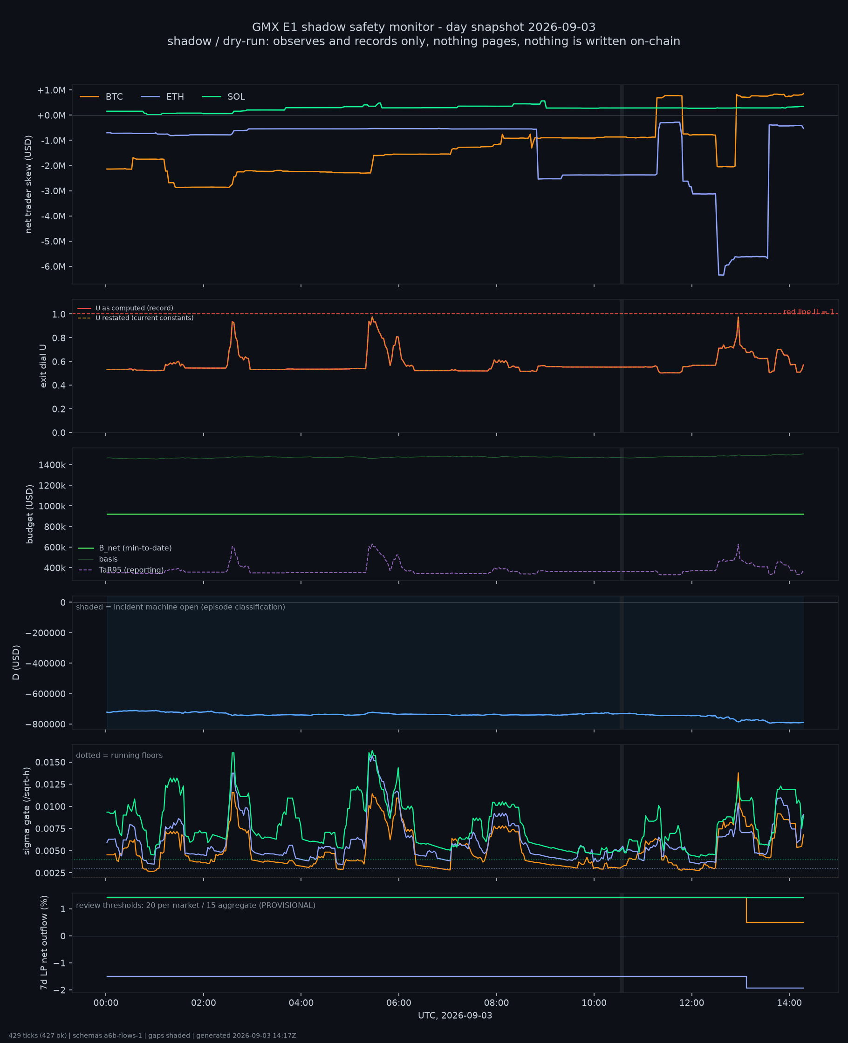Click the "400k" budget tick label
The height and width of the screenshot is (1043, 848).
(x=55, y=568)
